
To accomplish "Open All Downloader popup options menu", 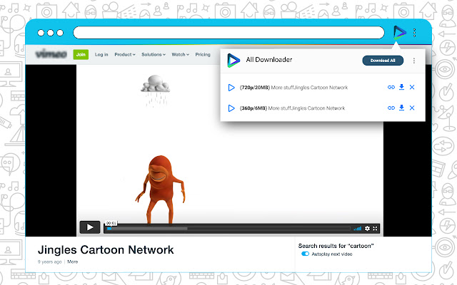I will 414,61.
